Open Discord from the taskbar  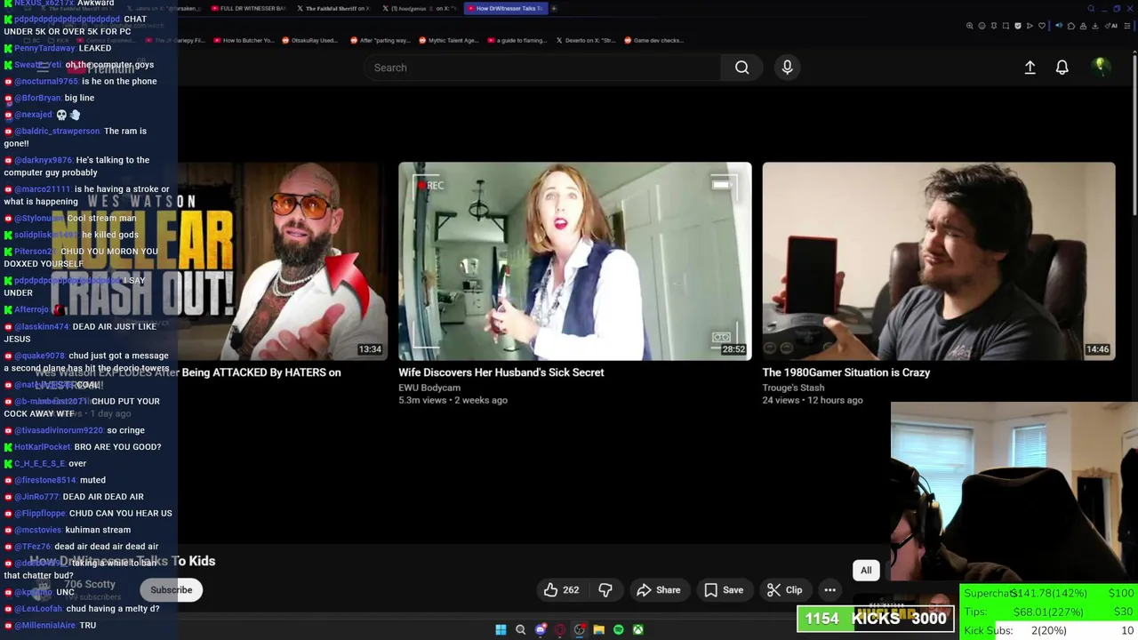point(540,629)
